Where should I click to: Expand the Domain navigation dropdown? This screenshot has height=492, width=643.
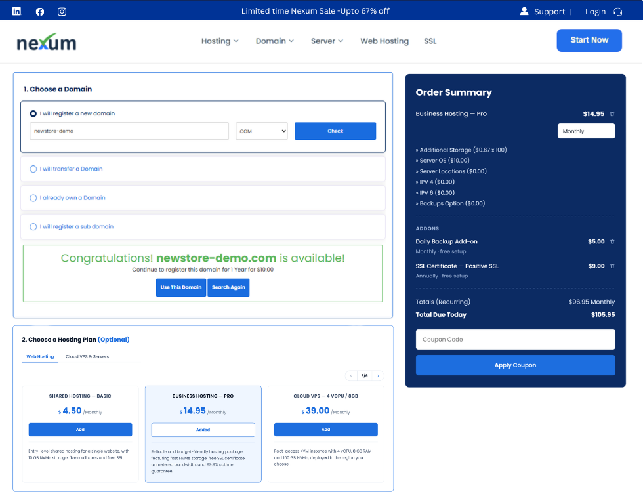(x=275, y=41)
